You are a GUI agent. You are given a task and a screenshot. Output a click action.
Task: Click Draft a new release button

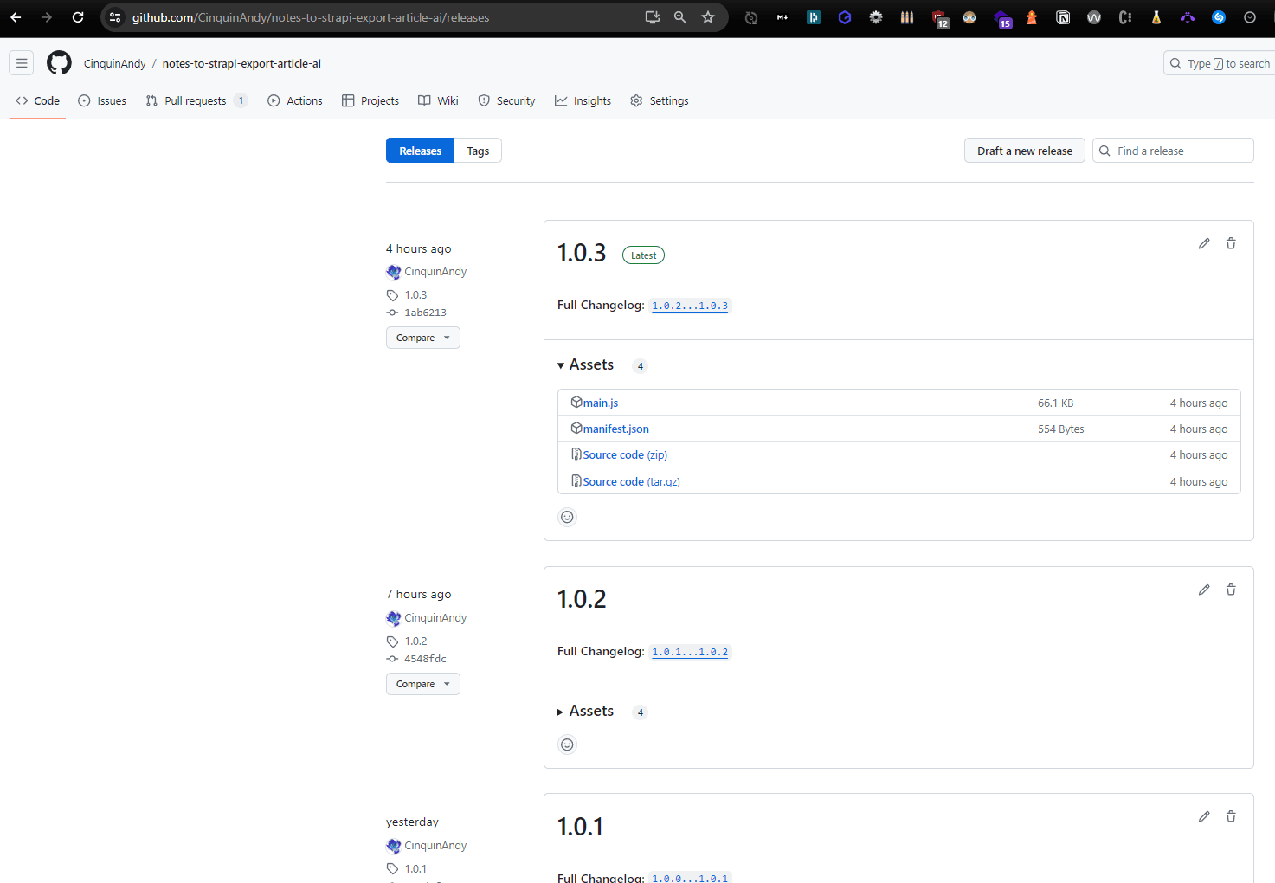(1024, 151)
